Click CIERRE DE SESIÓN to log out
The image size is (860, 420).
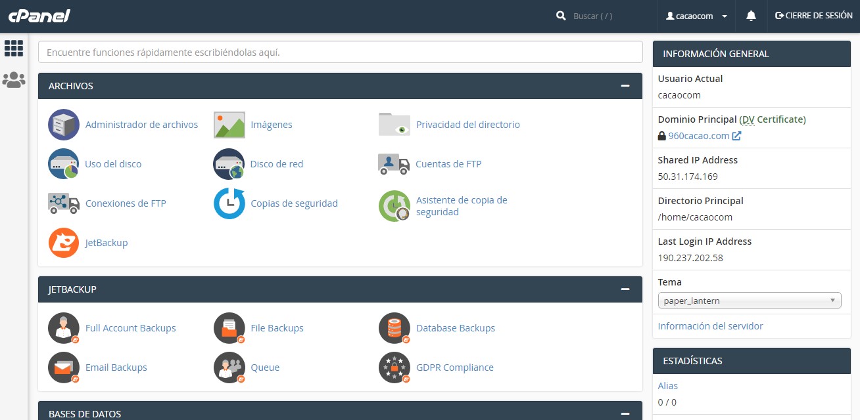[814, 16]
